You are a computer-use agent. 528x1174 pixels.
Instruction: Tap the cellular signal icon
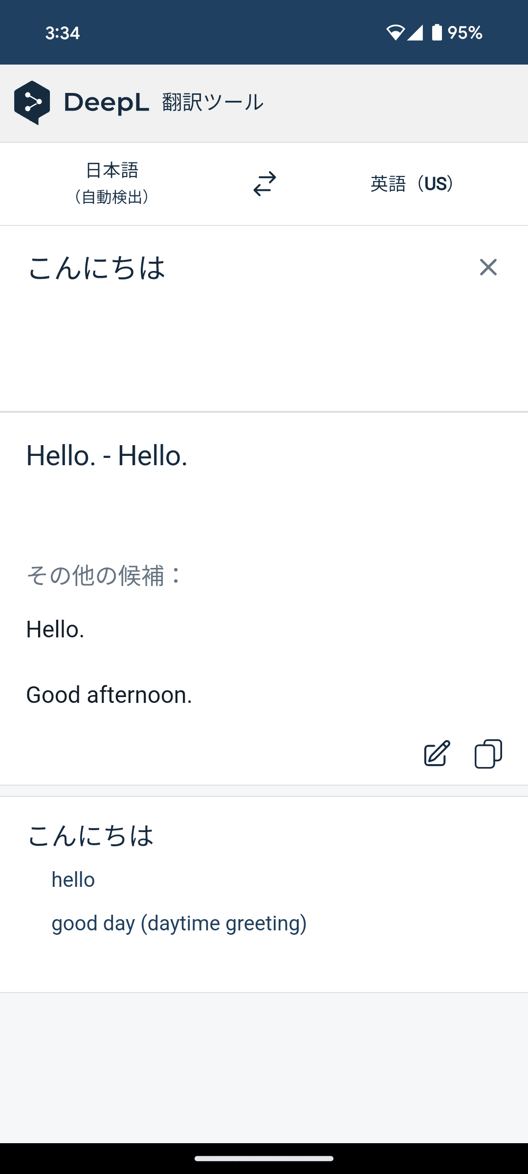point(416,33)
